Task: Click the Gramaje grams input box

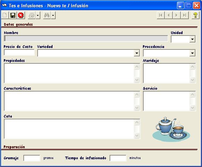Action: (32, 158)
